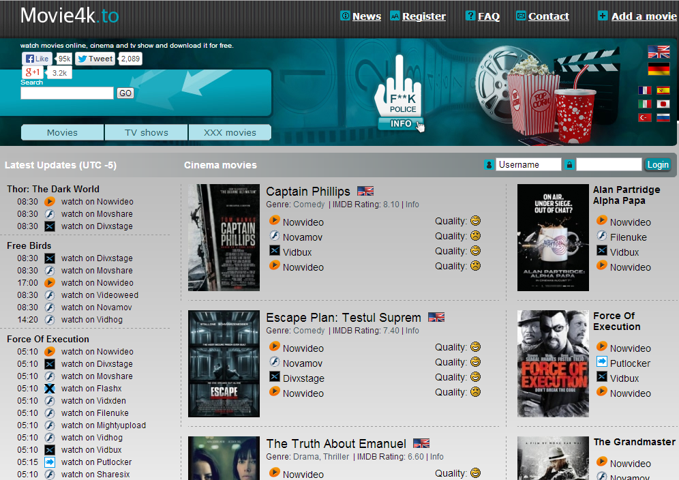Click watch on Filenuke in Latest Updates
This screenshot has height=480, width=679.
click(95, 413)
